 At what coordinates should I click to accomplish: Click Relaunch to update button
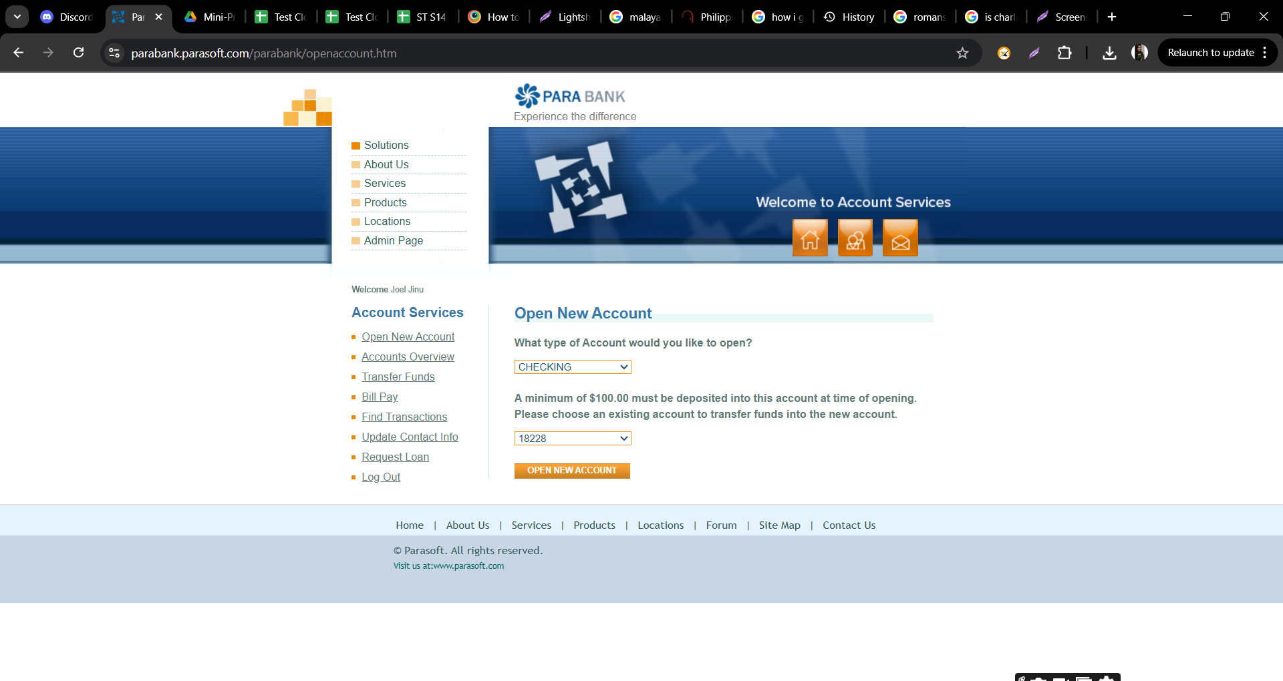[x=1210, y=53]
